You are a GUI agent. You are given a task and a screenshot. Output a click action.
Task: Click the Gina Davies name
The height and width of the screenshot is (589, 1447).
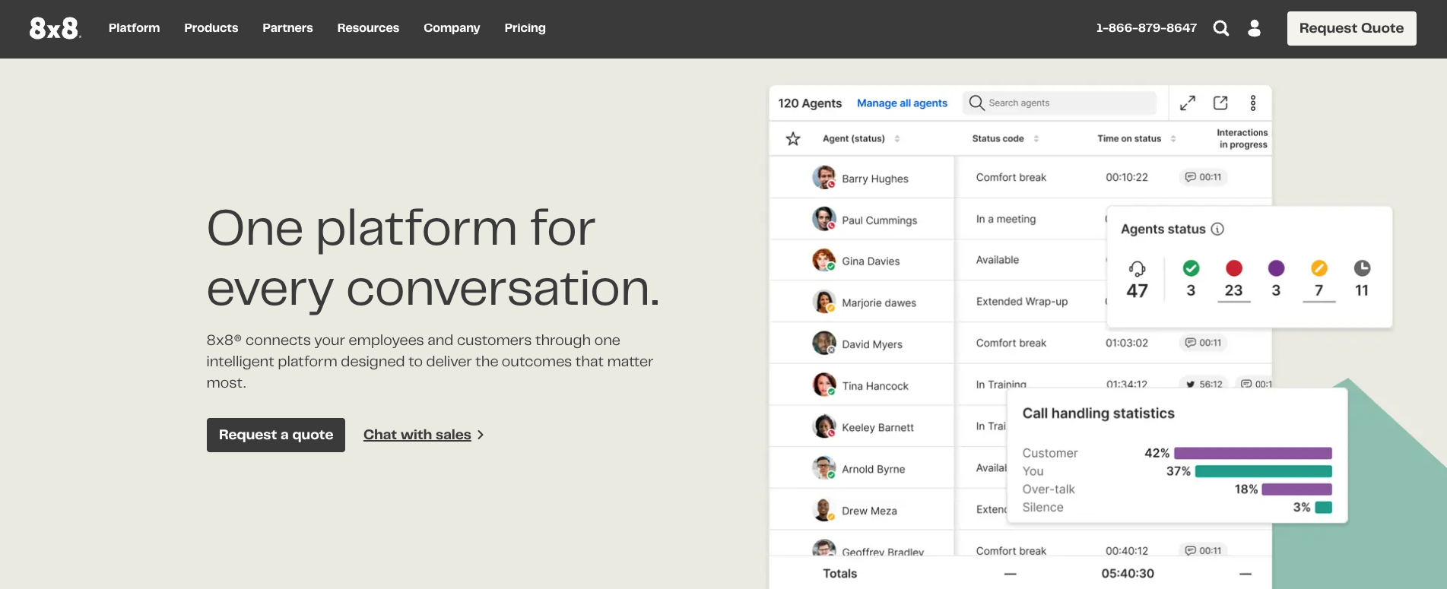(871, 261)
